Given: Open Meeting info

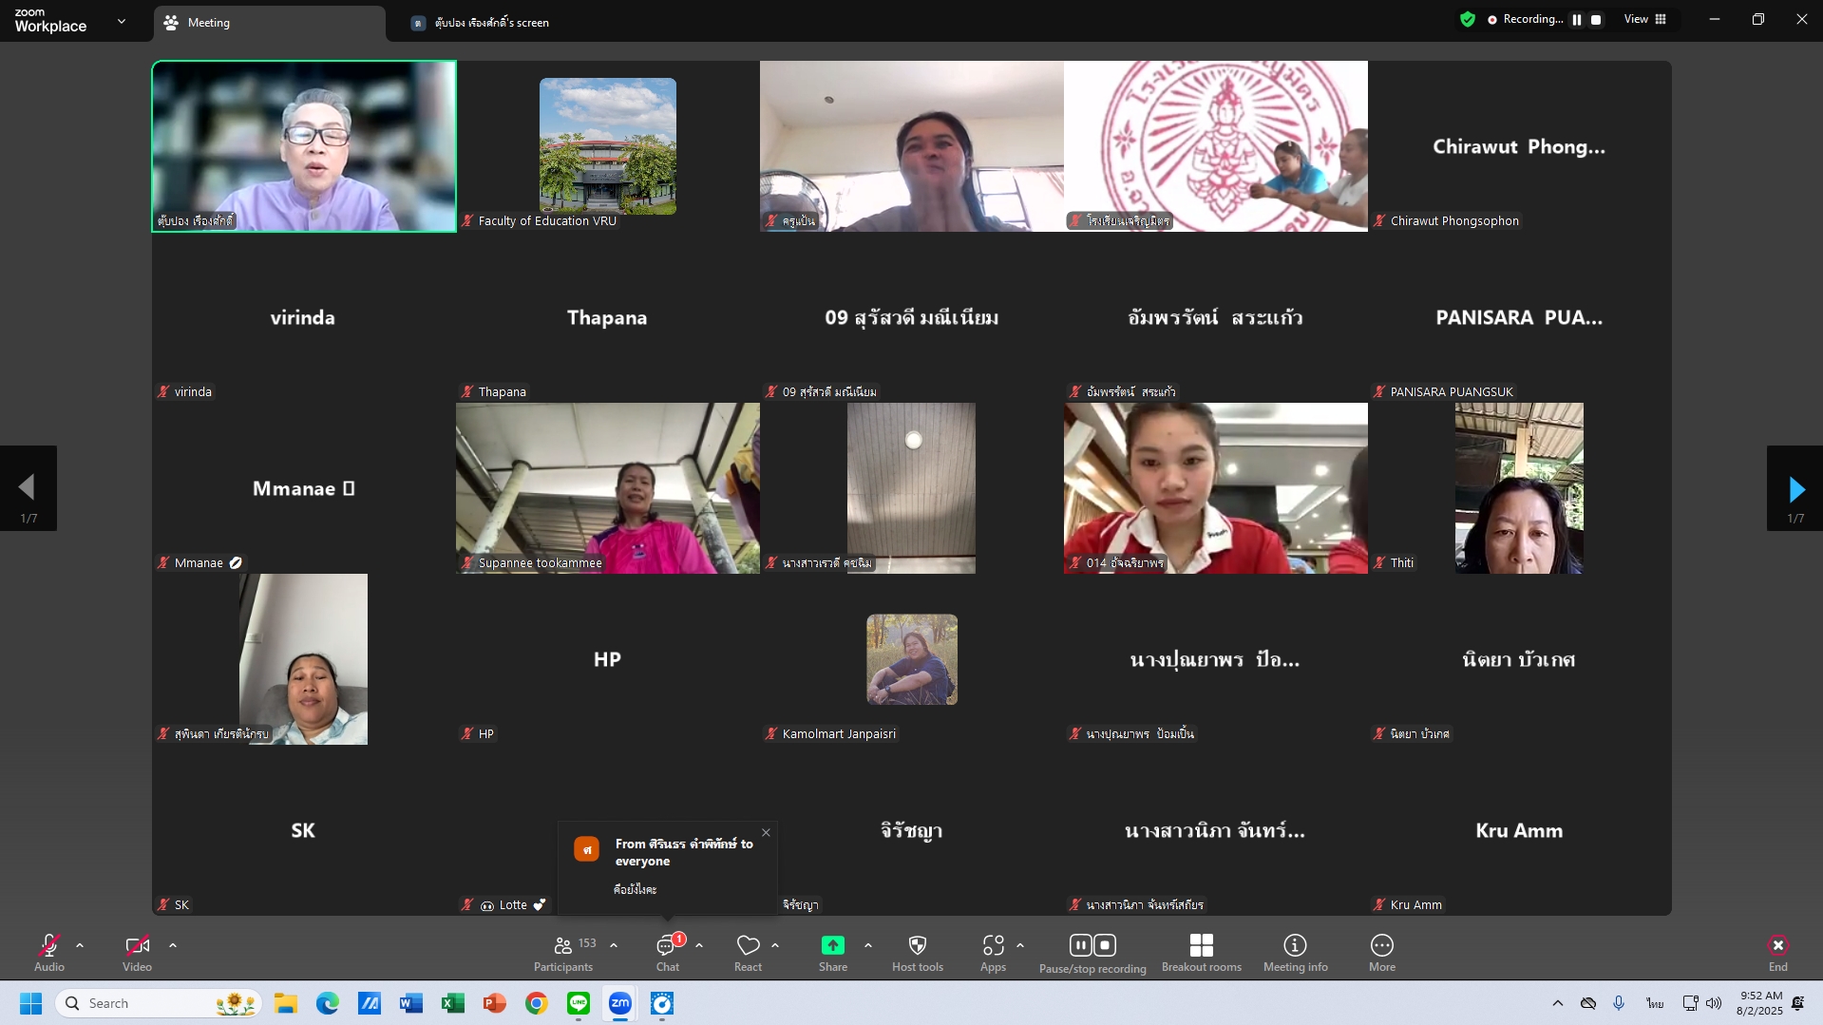Looking at the screenshot, I should (x=1295, y=953).
